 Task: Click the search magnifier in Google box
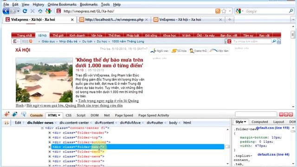(291, 11)
